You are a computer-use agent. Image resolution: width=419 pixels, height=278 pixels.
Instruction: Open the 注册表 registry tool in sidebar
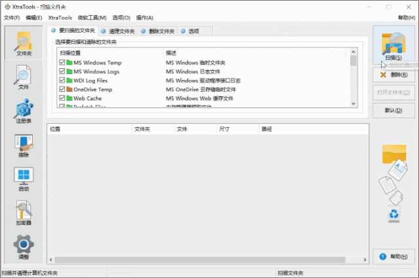click(x=24, y=111)
